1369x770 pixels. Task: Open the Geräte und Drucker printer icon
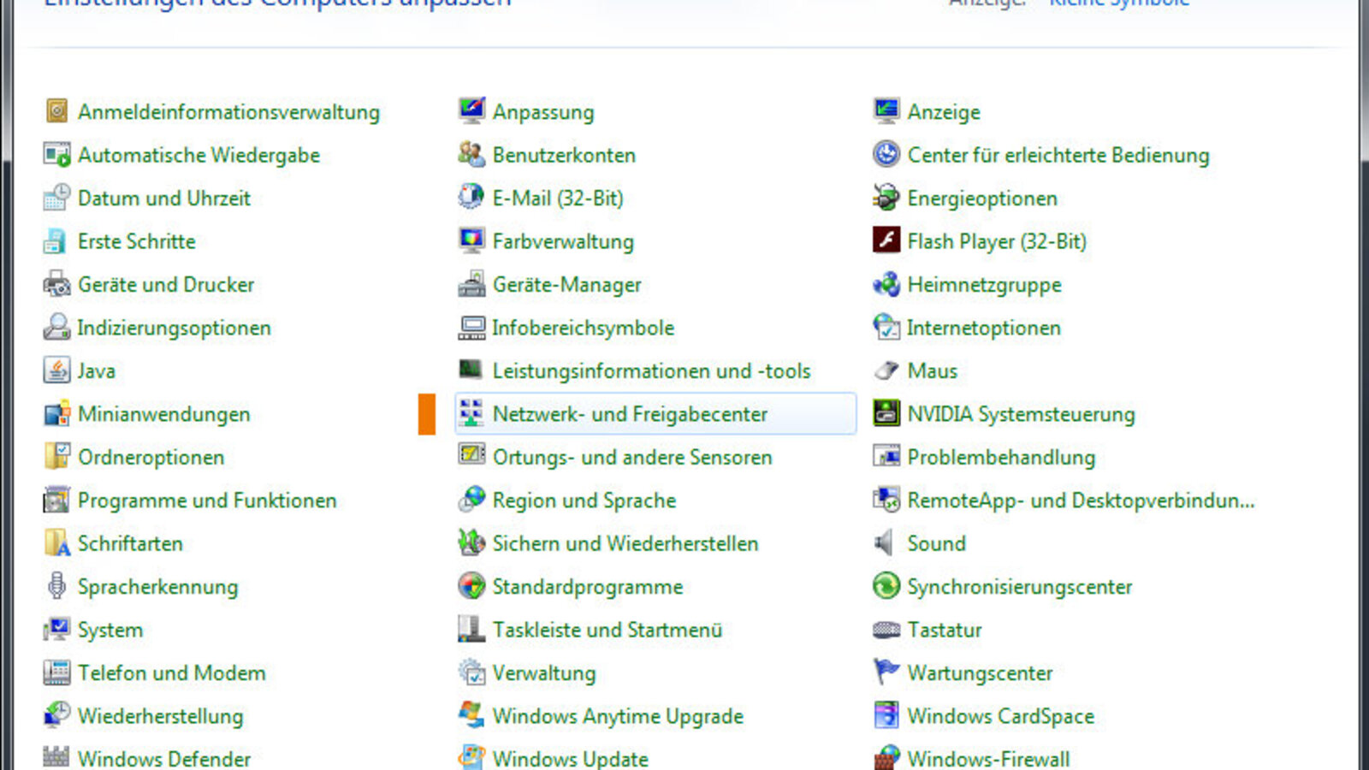click(56, 284)
